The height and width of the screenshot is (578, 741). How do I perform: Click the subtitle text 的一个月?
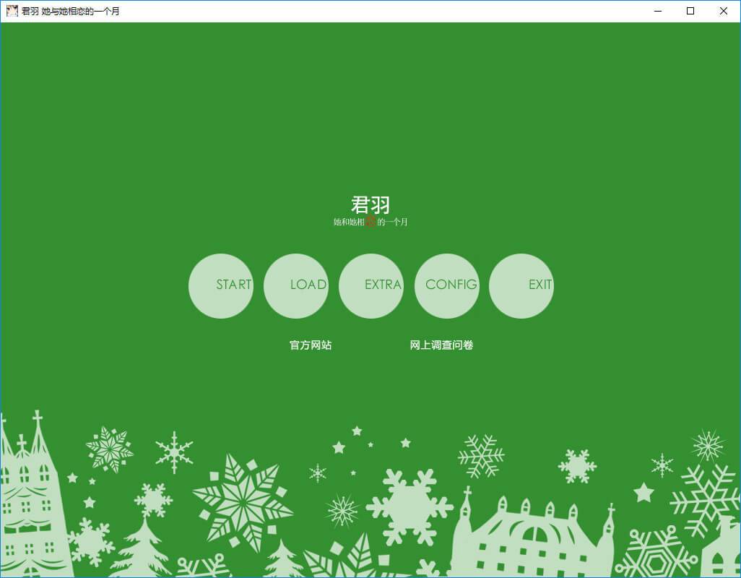point(392,222)
